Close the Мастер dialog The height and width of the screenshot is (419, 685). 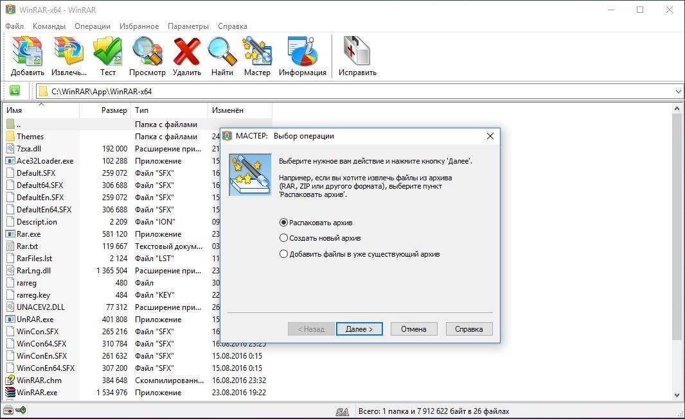(490, 136)
